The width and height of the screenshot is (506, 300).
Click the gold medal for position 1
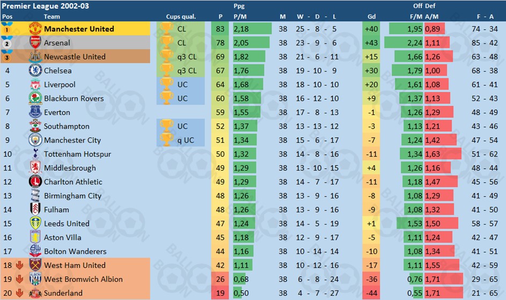pyautogui.click(x=7, y=29)
